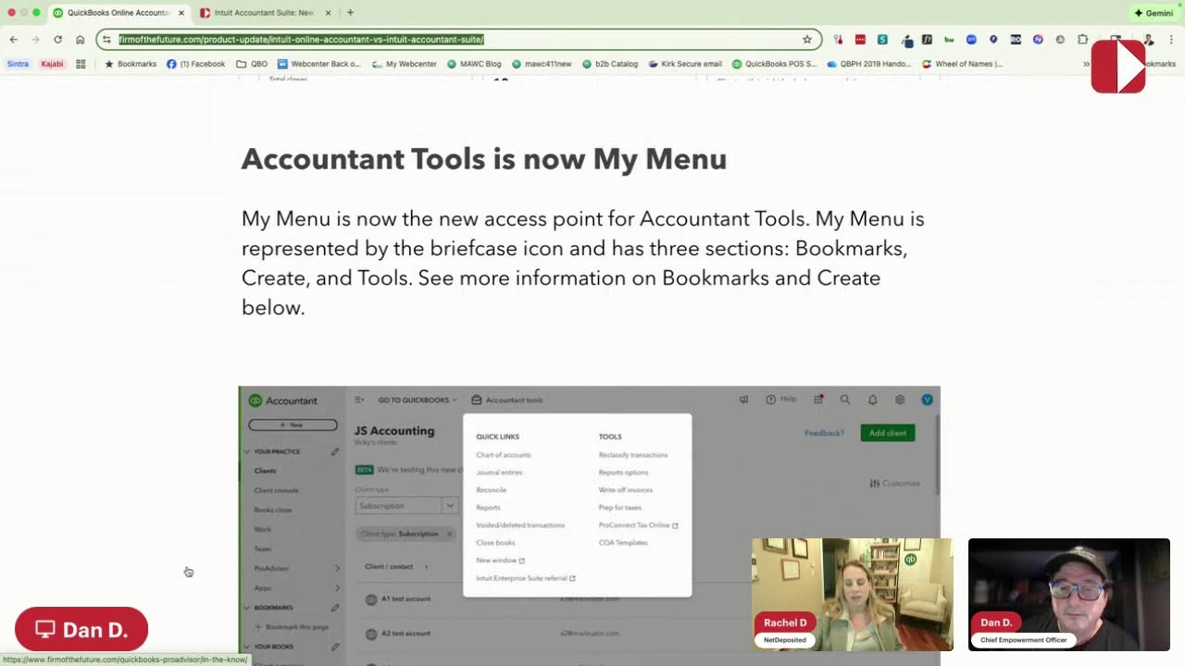This screenshot has height=666, width=1185.
Task: Open the teal S extension icon
Action: pos(882,40)
